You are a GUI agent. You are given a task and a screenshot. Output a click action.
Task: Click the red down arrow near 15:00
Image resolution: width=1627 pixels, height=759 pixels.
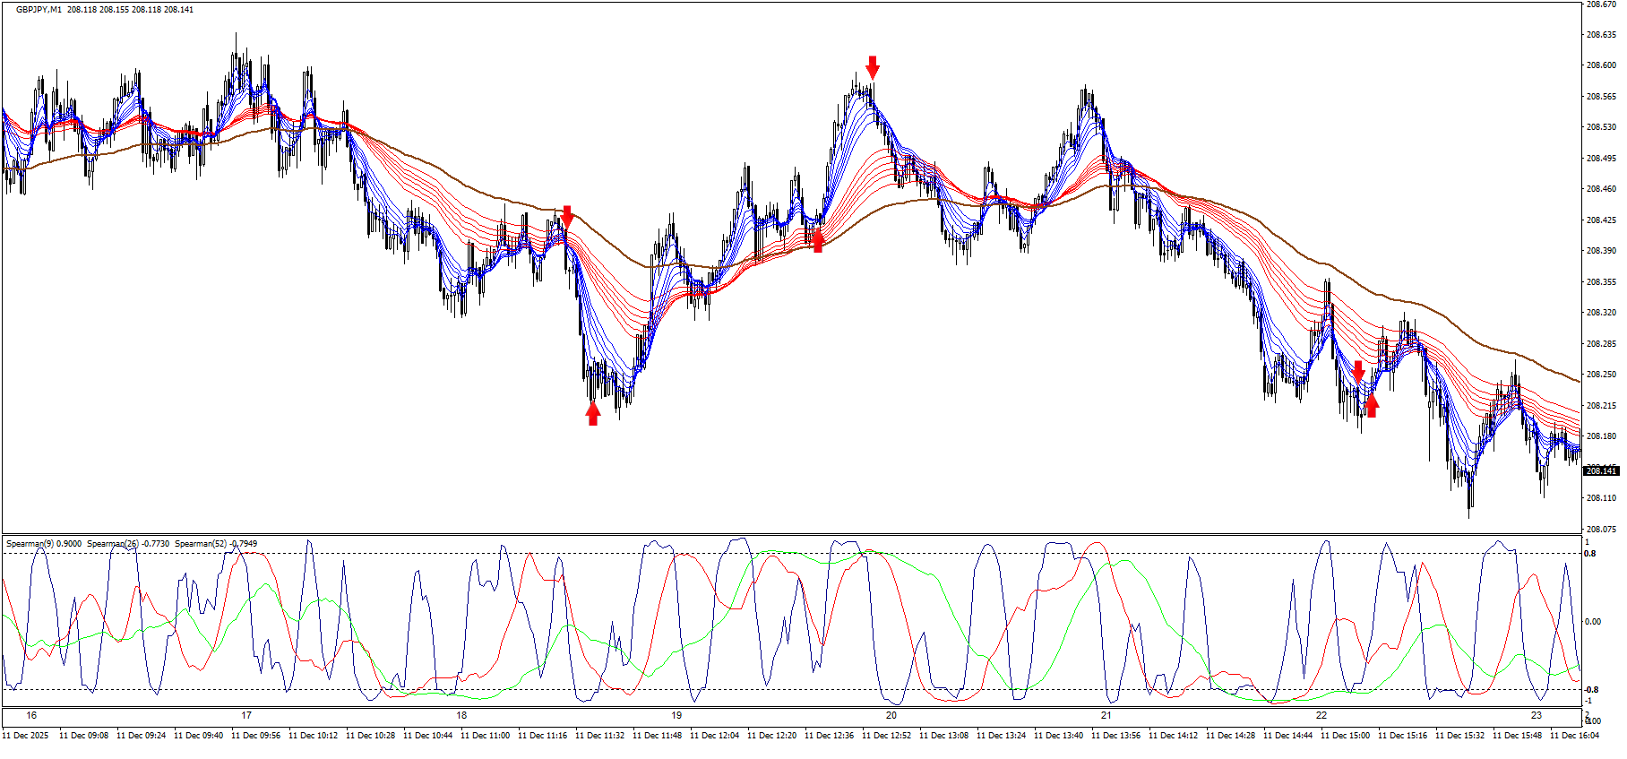(1358, 371)
